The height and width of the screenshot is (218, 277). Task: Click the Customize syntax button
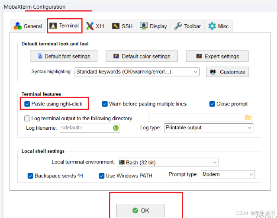coord(227,72)
